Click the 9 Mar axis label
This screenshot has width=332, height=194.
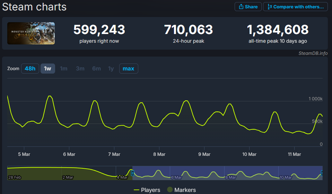click(x=204, y=154)
